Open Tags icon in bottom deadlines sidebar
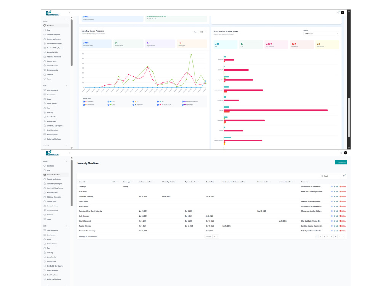 pos(45,248)
